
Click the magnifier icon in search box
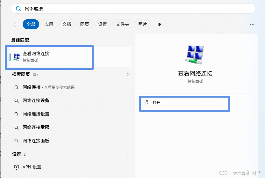pyautogui.click(x=18, y=9)
